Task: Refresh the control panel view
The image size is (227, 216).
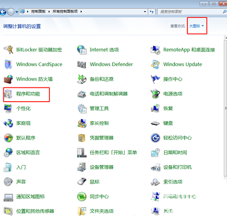Action: (x=151, y=12)
